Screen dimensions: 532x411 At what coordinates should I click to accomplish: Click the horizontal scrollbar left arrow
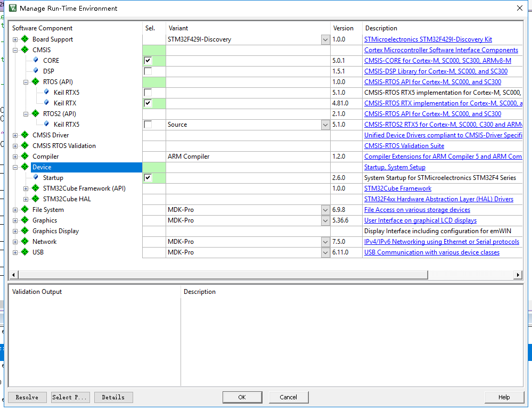tap(13, 275)
